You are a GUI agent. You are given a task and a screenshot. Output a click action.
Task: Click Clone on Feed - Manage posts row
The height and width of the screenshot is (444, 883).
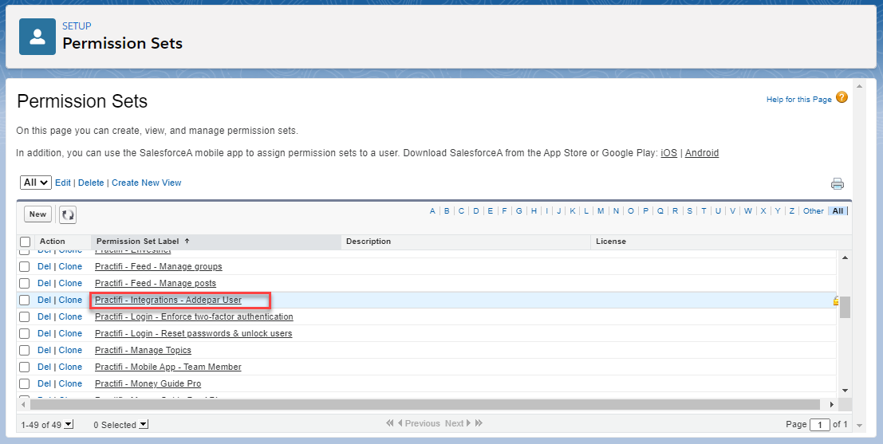70,284
